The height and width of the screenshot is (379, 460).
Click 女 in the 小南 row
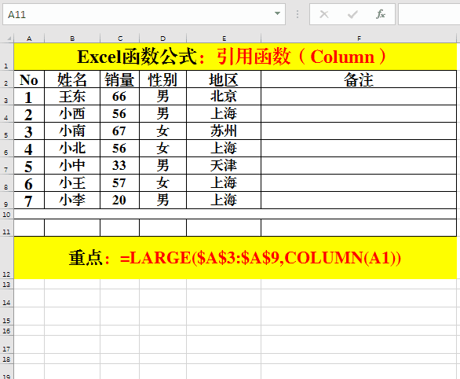(x=162, y=131)
